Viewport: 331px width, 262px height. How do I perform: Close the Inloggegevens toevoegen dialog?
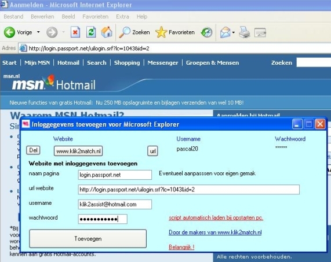click(320, 124)
